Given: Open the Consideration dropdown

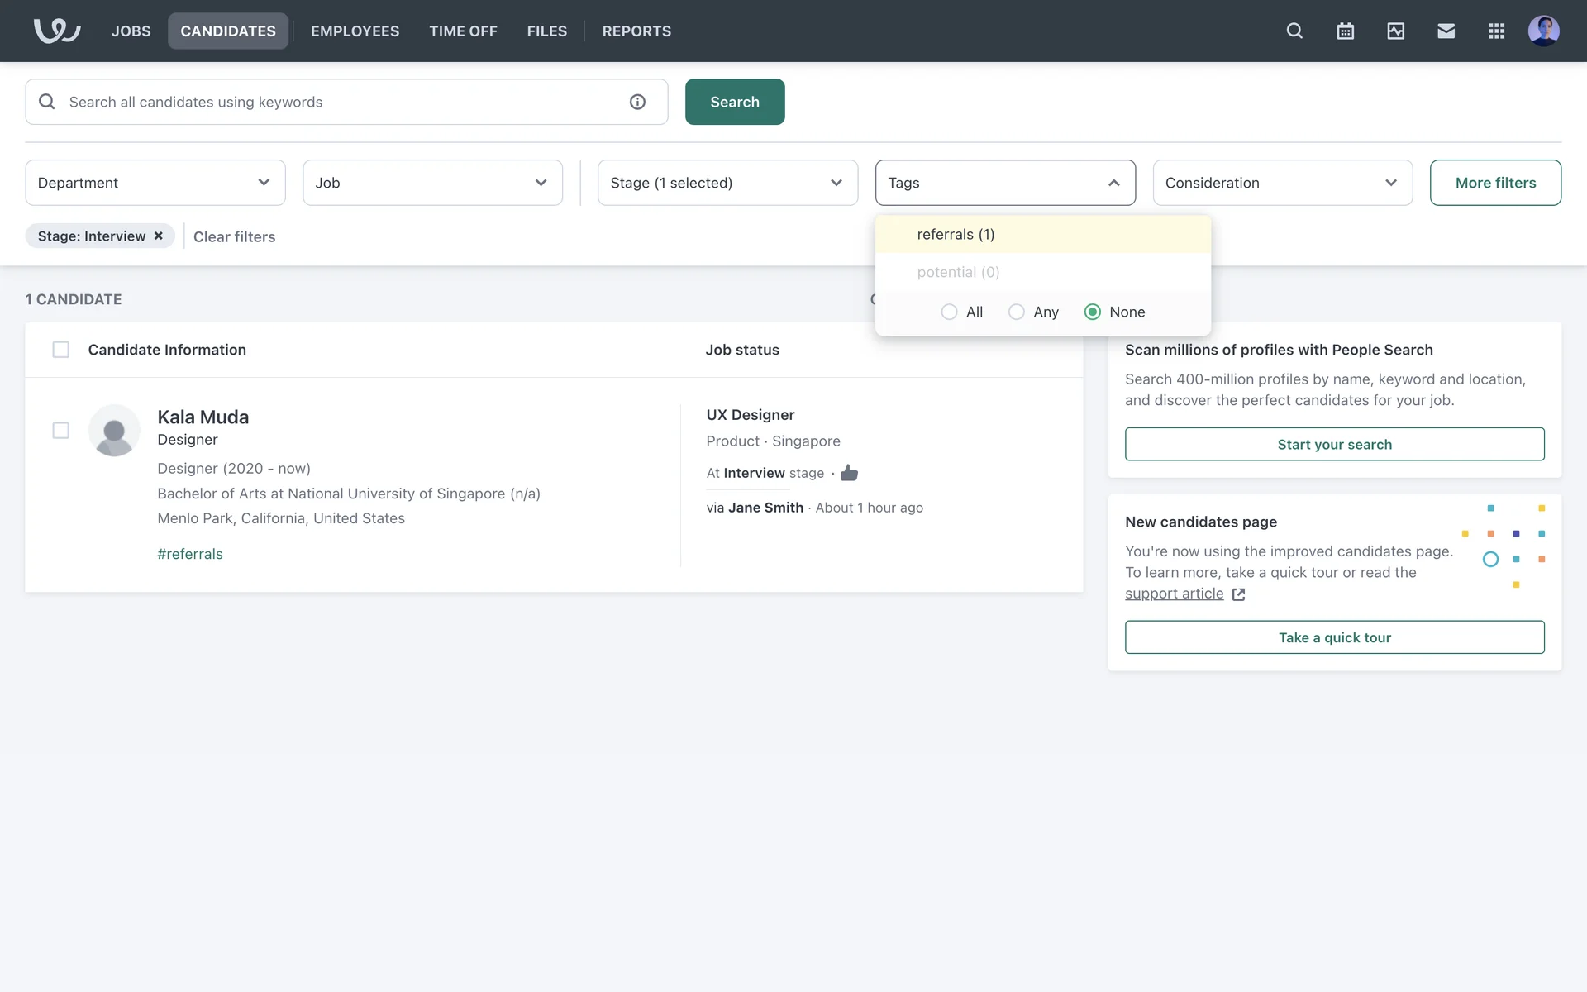Looking at the screenshot, I should pos(1282,183).
